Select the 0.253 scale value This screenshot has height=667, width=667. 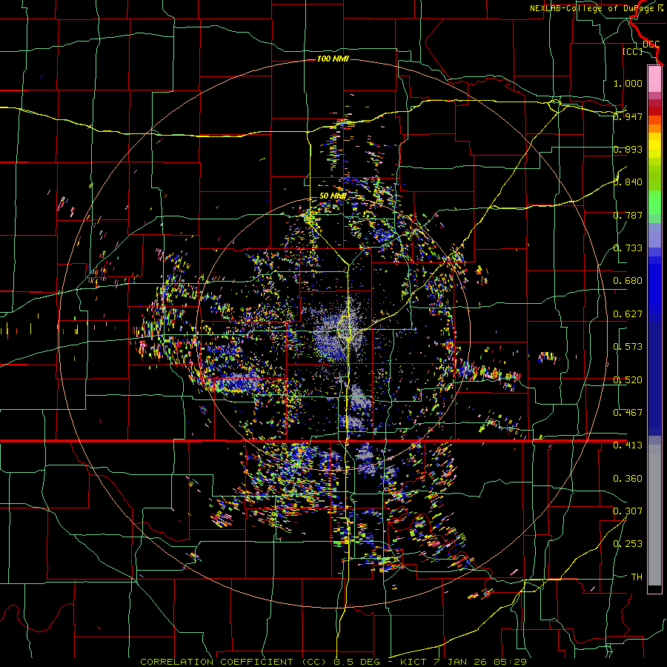click(x=628, y=544)
